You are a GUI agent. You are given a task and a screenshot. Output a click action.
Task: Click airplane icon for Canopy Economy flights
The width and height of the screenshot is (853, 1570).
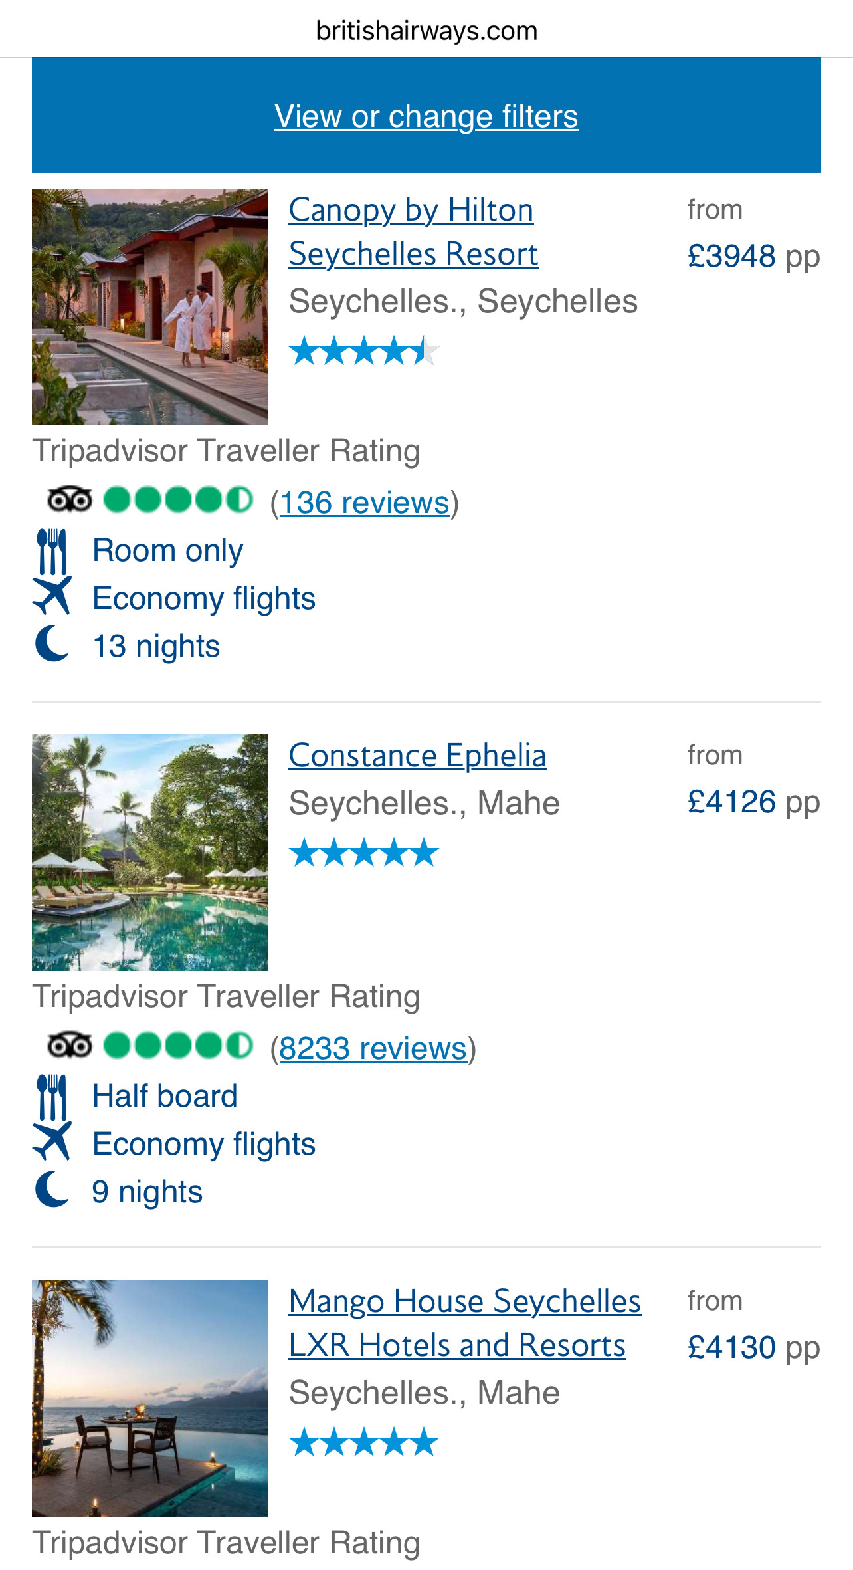click(x=52, y=596)
